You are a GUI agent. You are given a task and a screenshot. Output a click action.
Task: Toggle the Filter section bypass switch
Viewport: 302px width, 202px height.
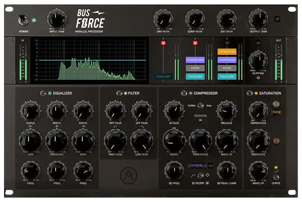coord(119,93)
